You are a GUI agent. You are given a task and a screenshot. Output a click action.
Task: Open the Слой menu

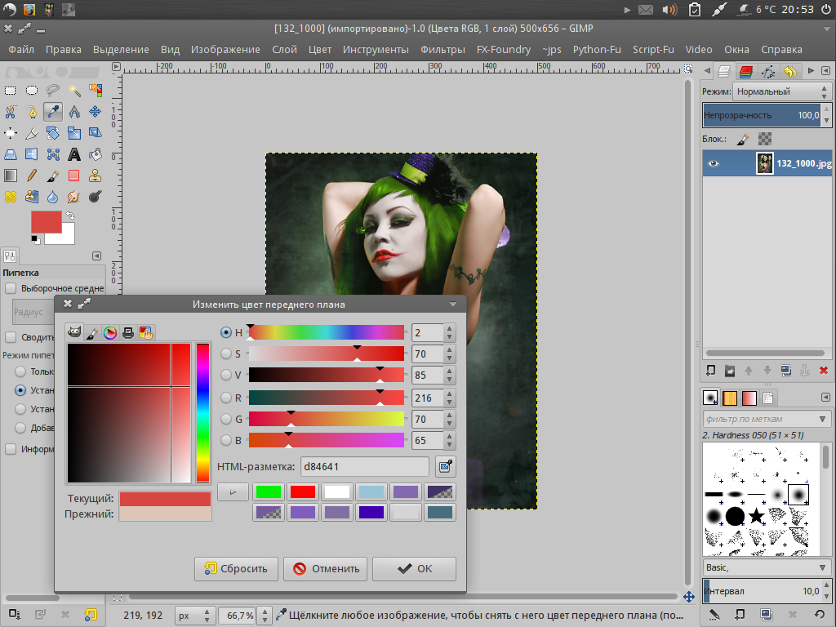point(284,50)
